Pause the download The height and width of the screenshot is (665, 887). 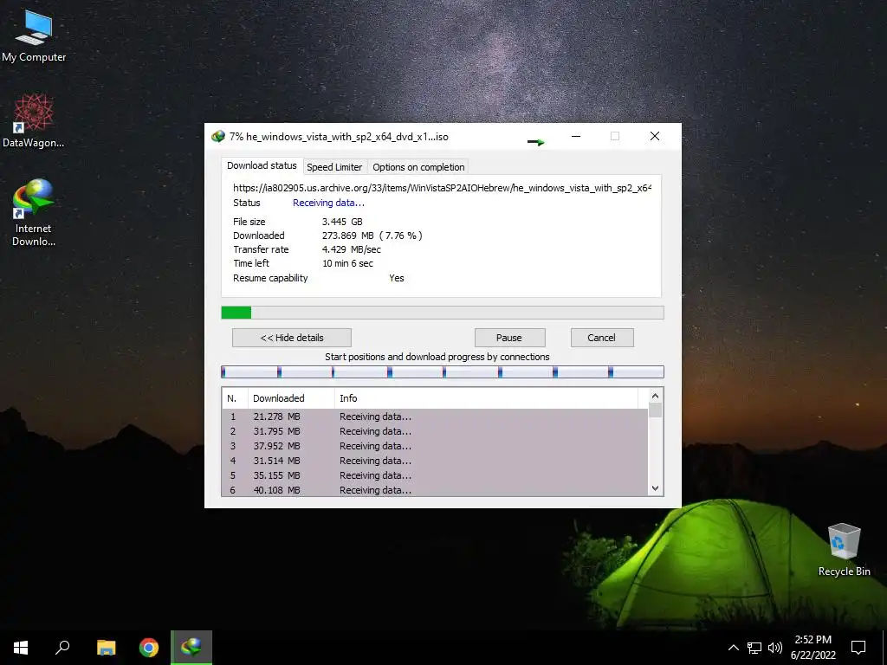(x=509, y=338)
